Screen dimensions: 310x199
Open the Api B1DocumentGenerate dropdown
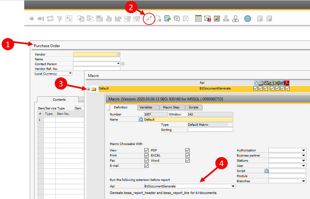point(233,186)
